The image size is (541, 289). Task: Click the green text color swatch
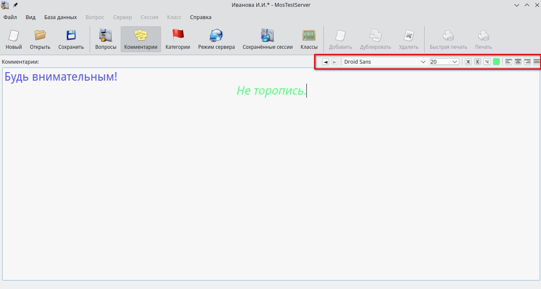pos(496,62)
